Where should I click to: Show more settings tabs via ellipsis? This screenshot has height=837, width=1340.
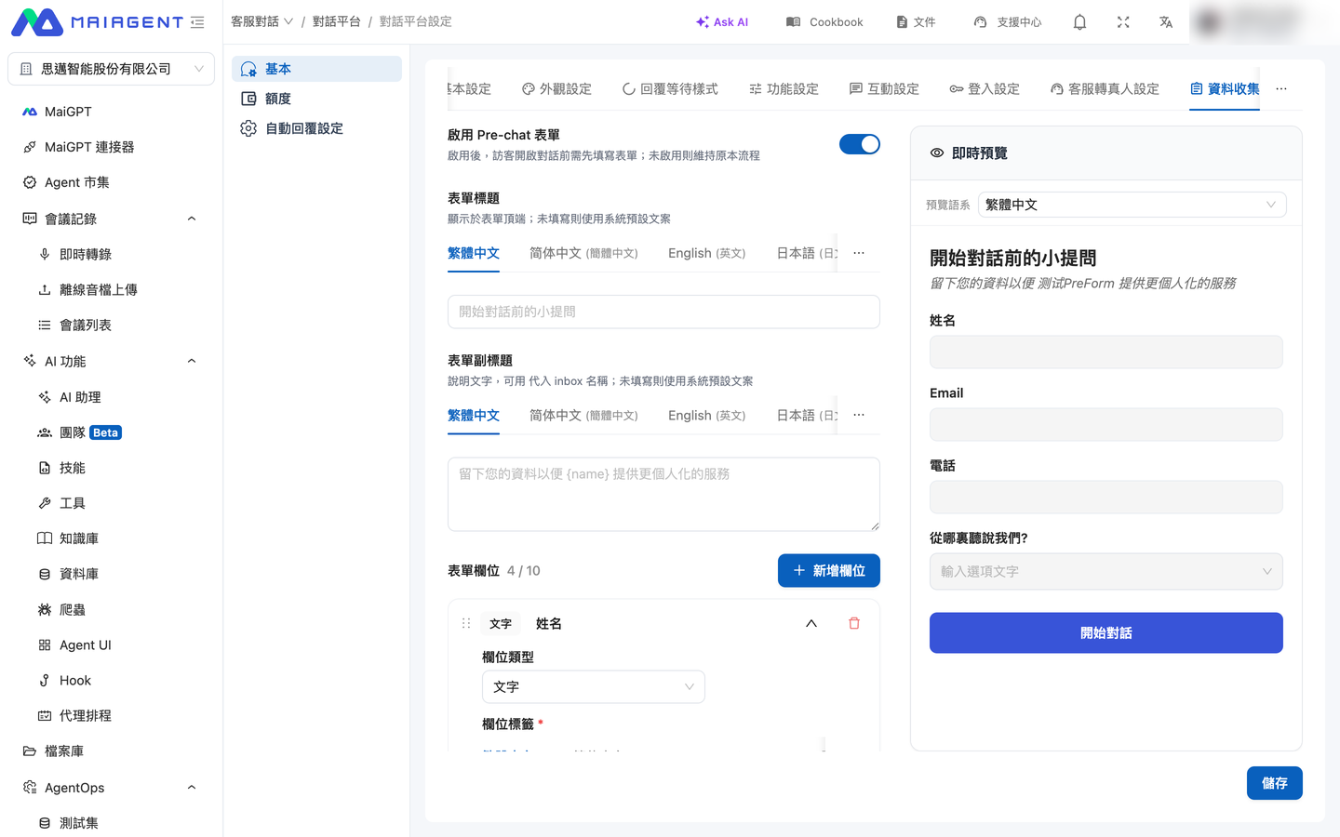[x=1281, y=89]
